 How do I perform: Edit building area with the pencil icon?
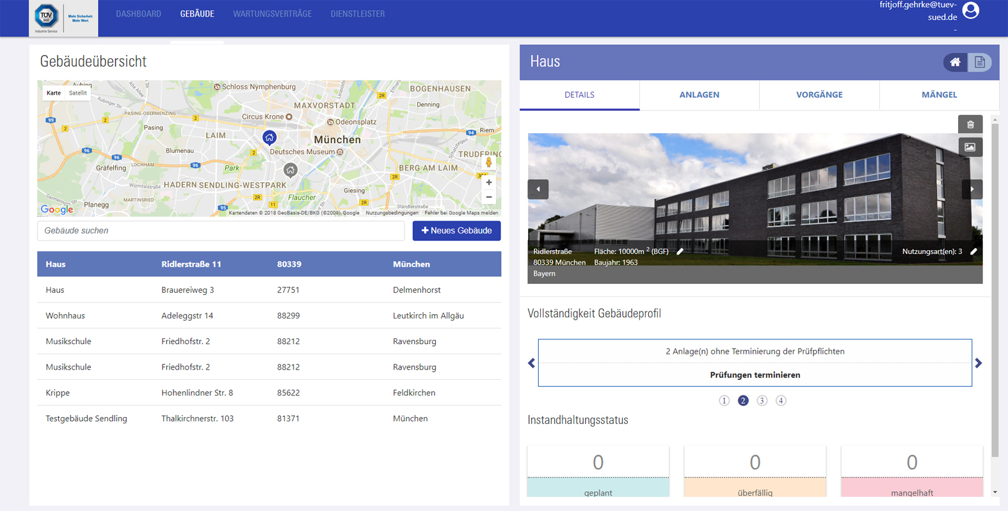(680, 252)
